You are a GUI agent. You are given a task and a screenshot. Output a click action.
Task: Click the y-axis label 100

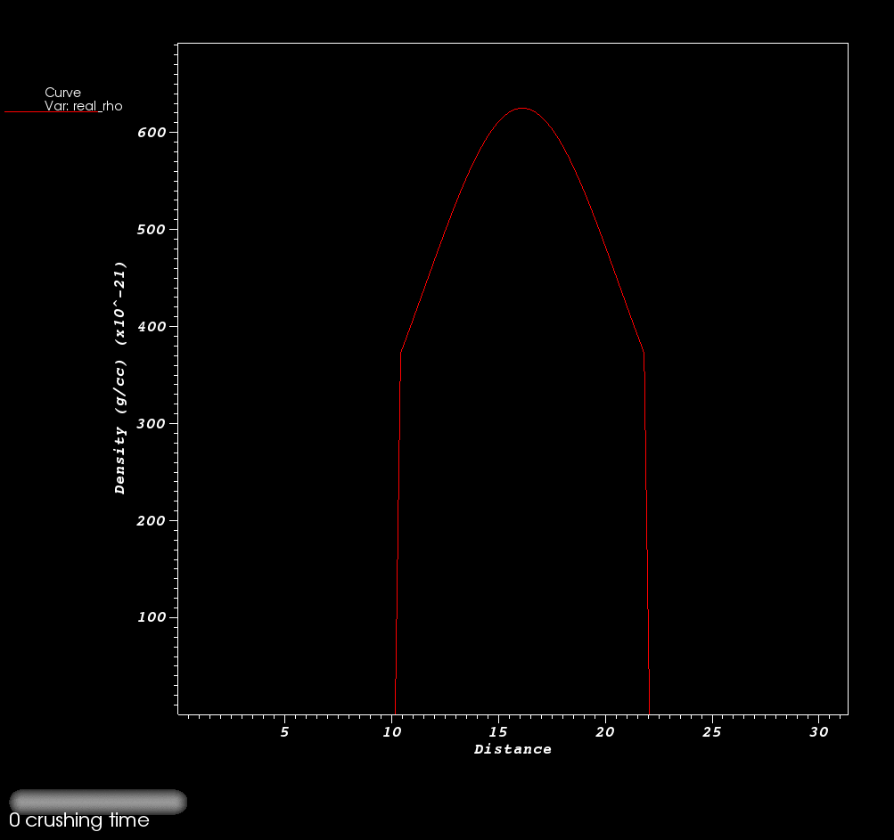point(152,617)
